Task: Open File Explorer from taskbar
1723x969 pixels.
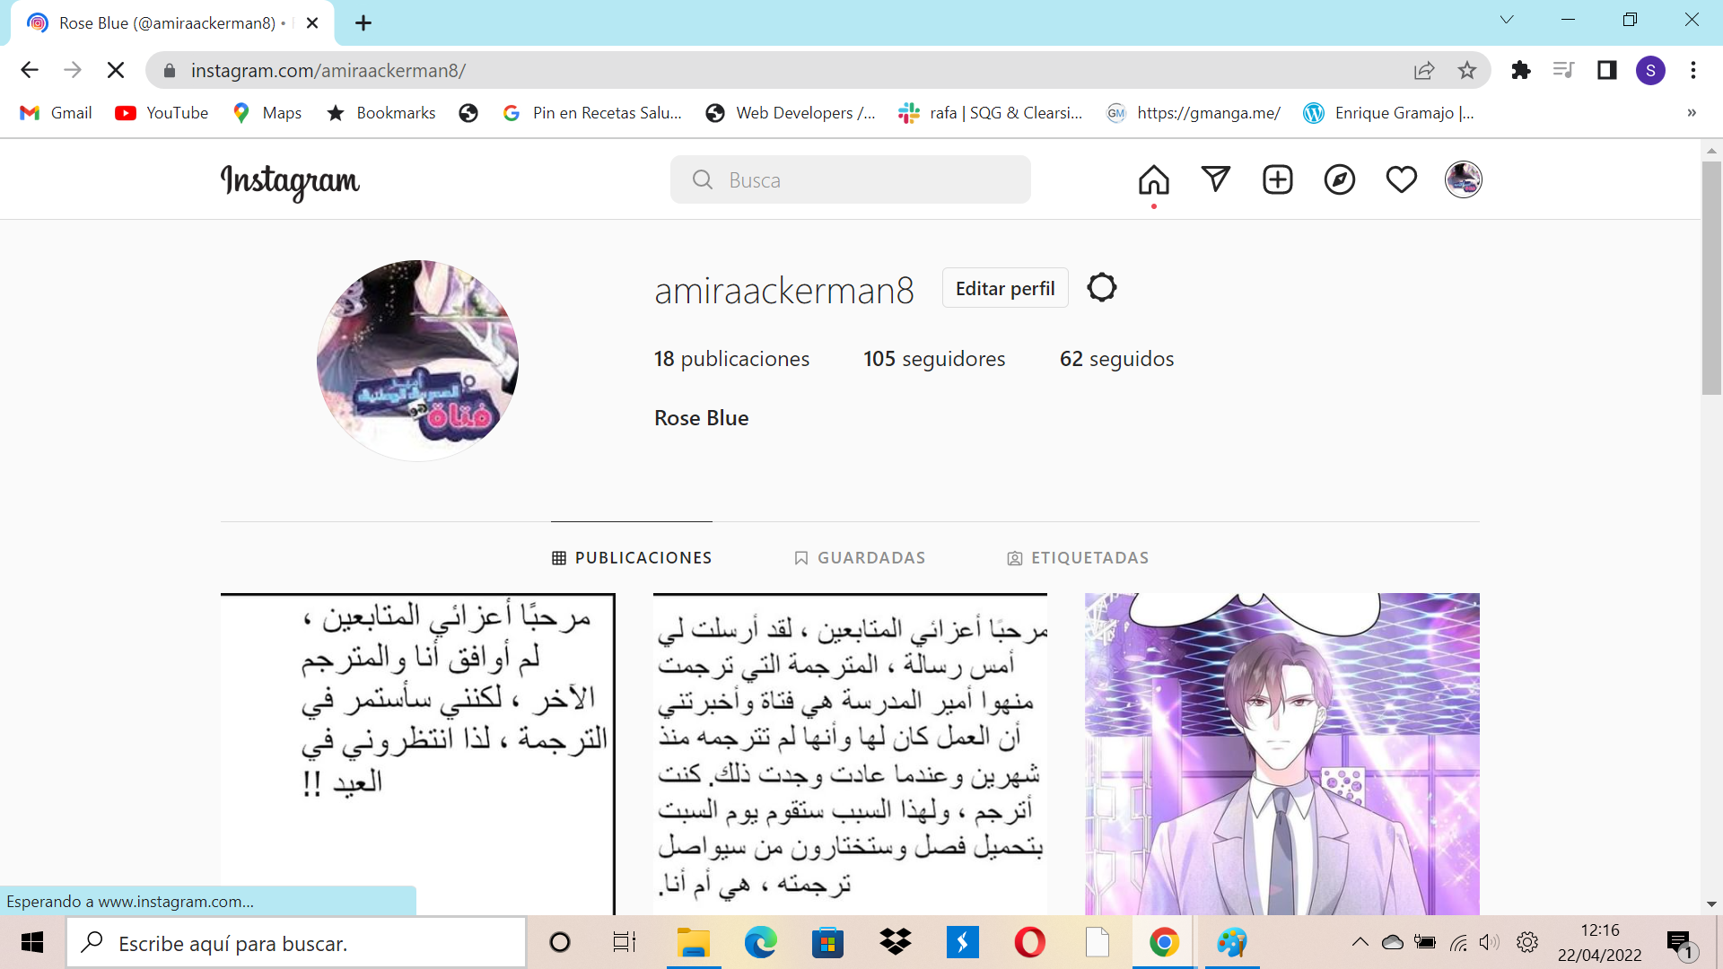Action: pos(694,942)
